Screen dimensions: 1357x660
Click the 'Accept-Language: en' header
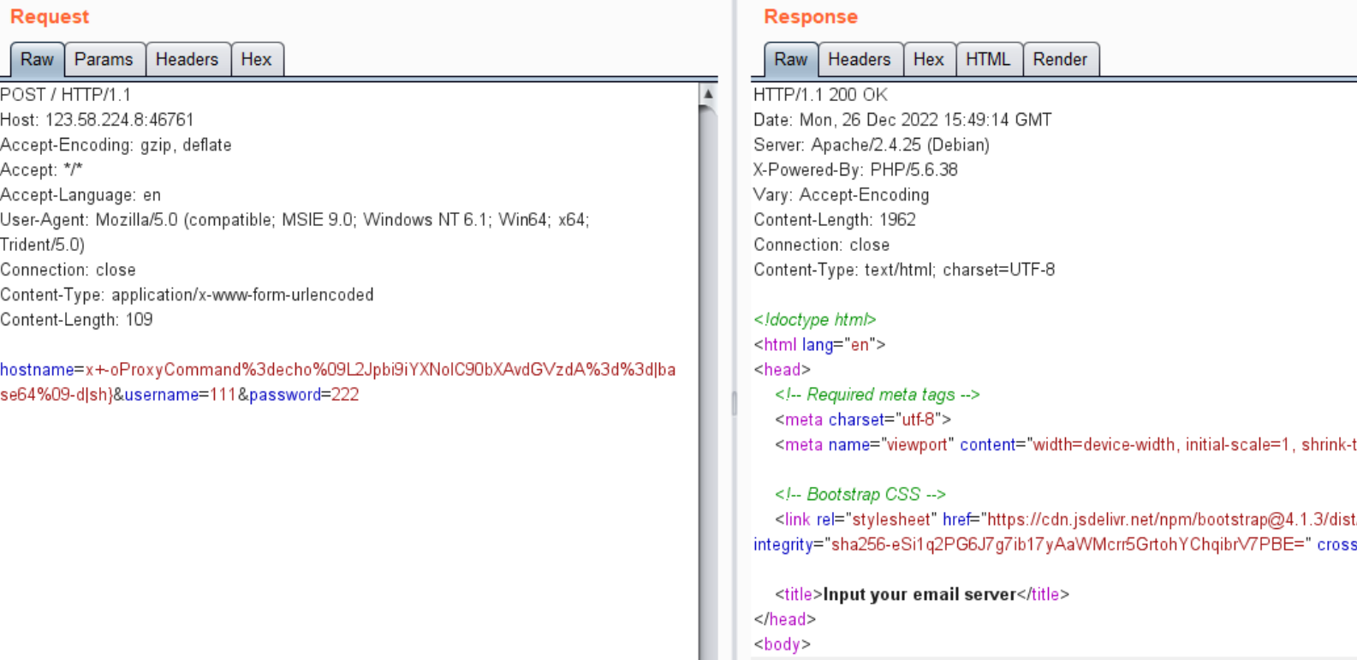(x=80, y=194)
